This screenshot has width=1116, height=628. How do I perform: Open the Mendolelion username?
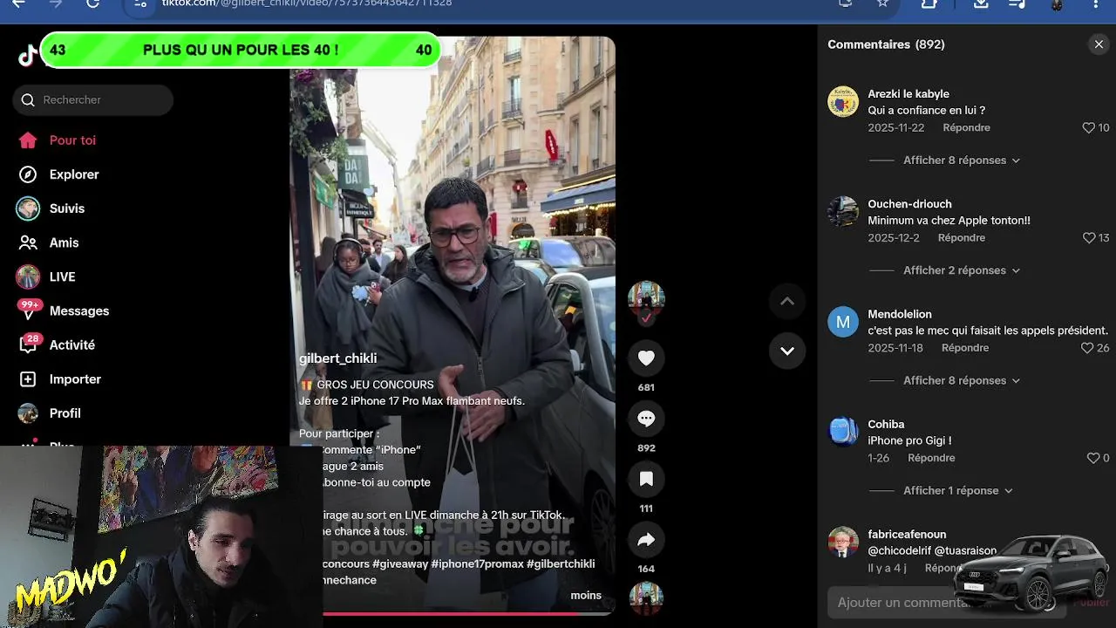pos(900,314)
